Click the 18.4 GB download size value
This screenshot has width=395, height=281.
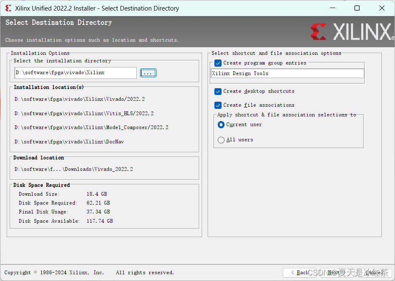[x=97, y=194]
